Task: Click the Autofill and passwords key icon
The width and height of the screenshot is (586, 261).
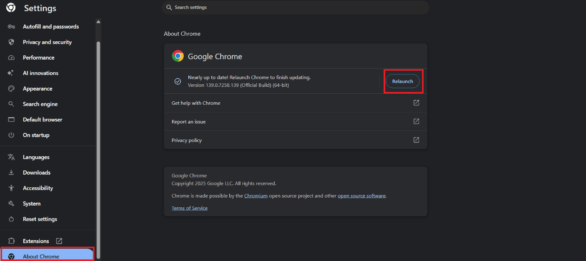Action: tap(11, 26)
